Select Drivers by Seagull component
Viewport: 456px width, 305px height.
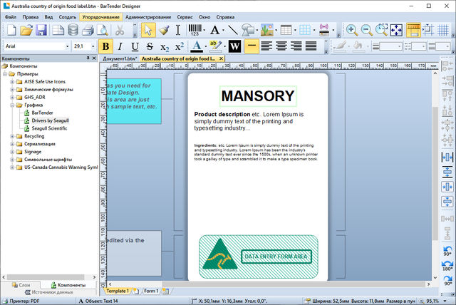50,120
